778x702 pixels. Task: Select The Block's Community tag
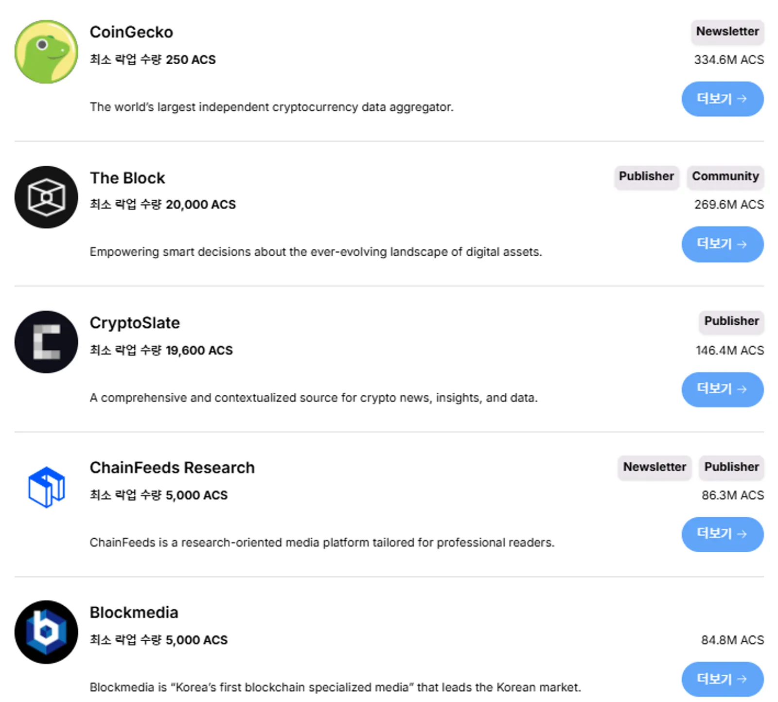725,176
